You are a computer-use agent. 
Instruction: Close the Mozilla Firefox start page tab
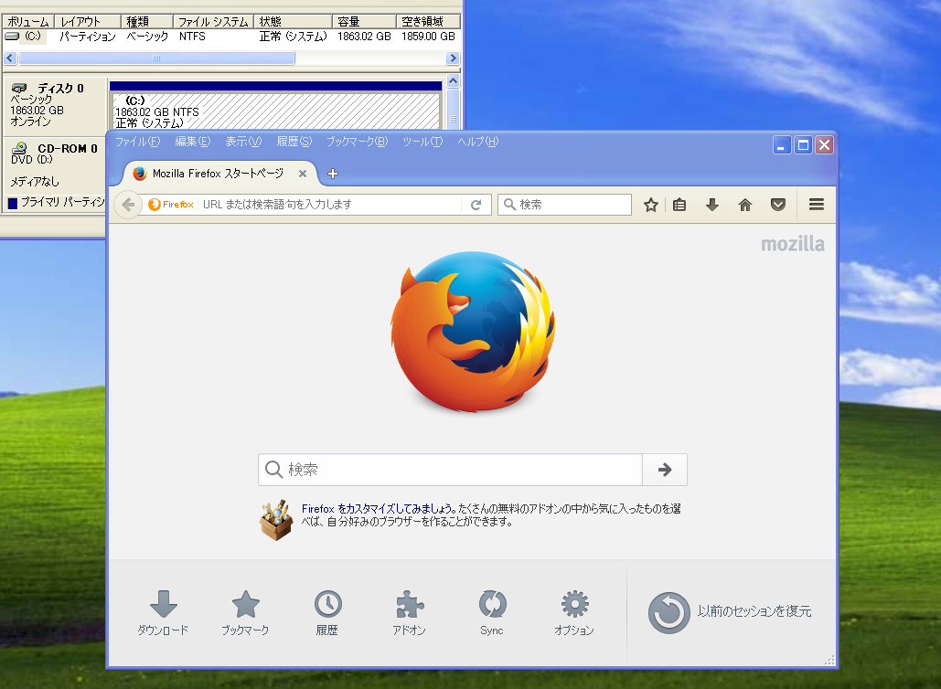click(x=303, y=174)
